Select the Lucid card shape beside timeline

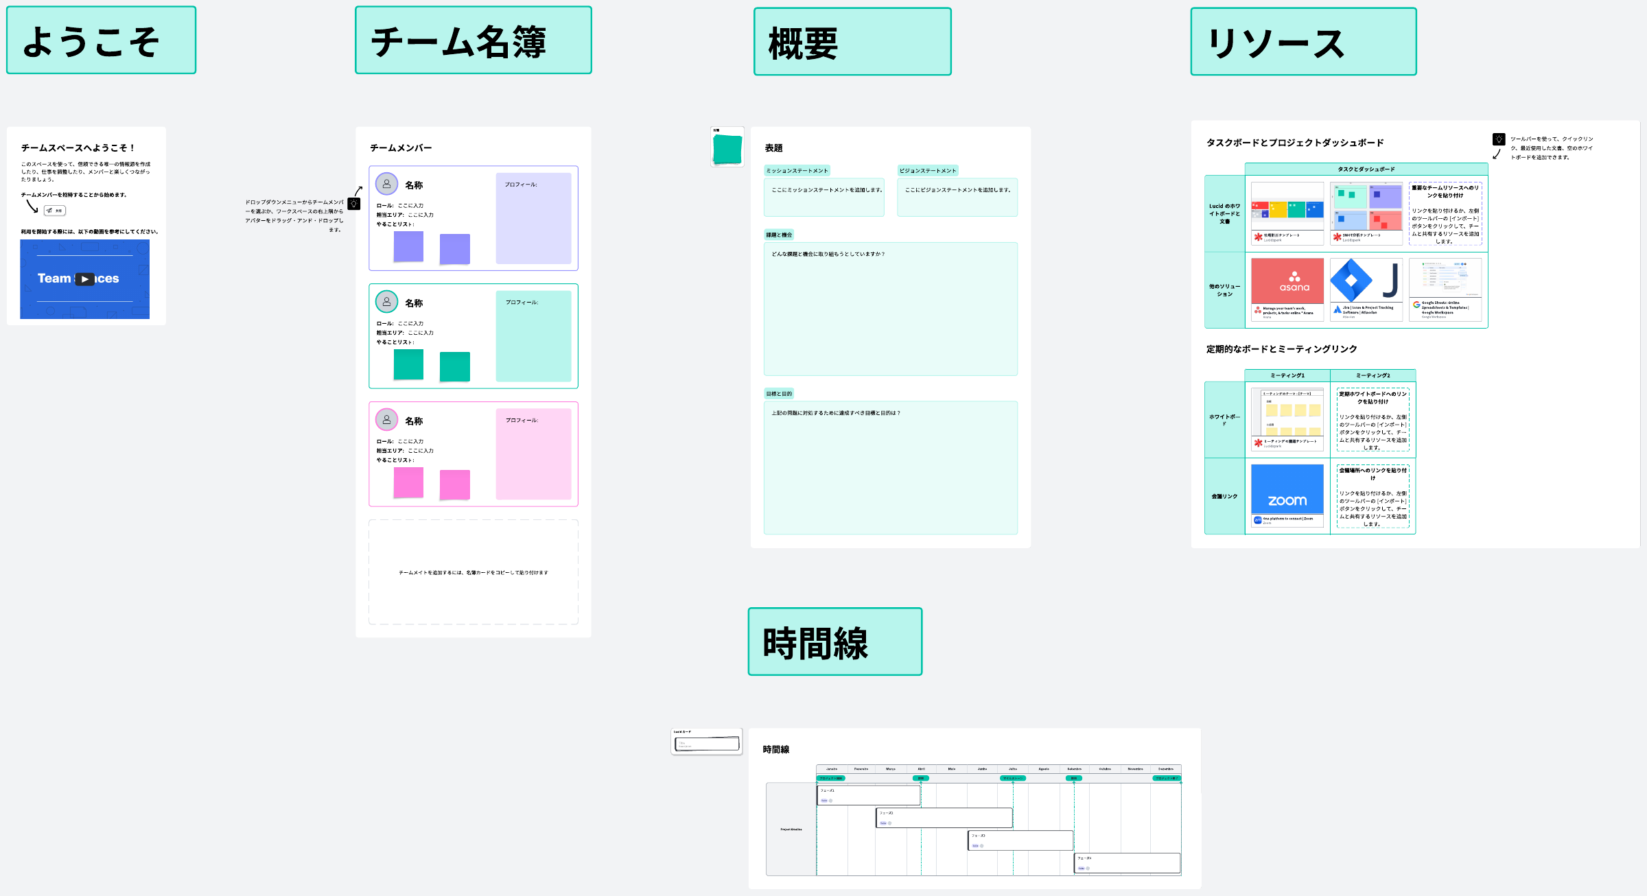coord(707,743)
